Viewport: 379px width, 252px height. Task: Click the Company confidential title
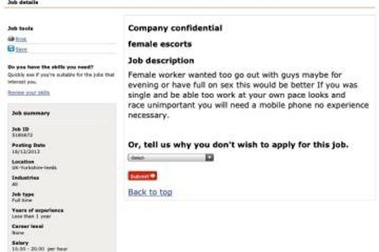click(x=175, y=28)
